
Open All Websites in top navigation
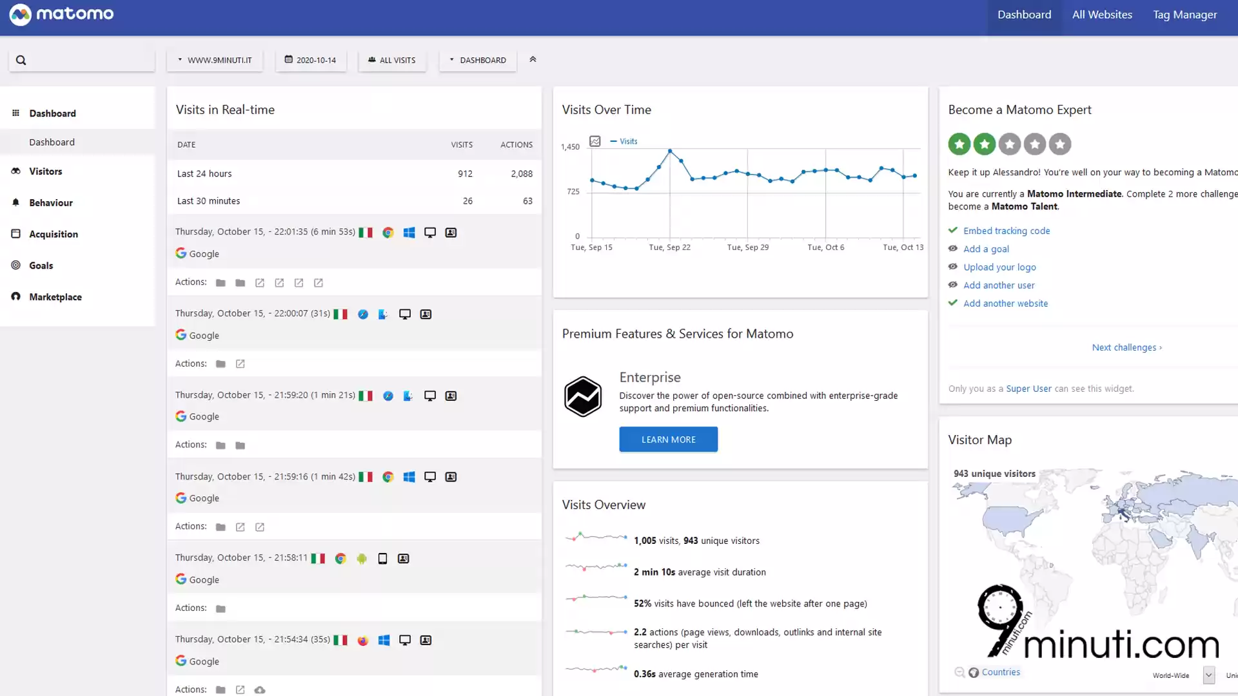pyautogui.click(x=1102, y=15)
